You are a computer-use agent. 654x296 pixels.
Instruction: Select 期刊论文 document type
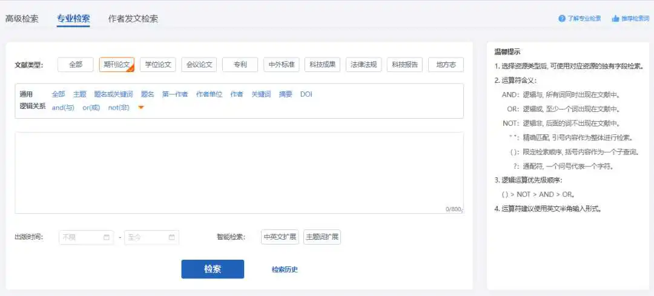pyautogui.click(x=116, y=65)
